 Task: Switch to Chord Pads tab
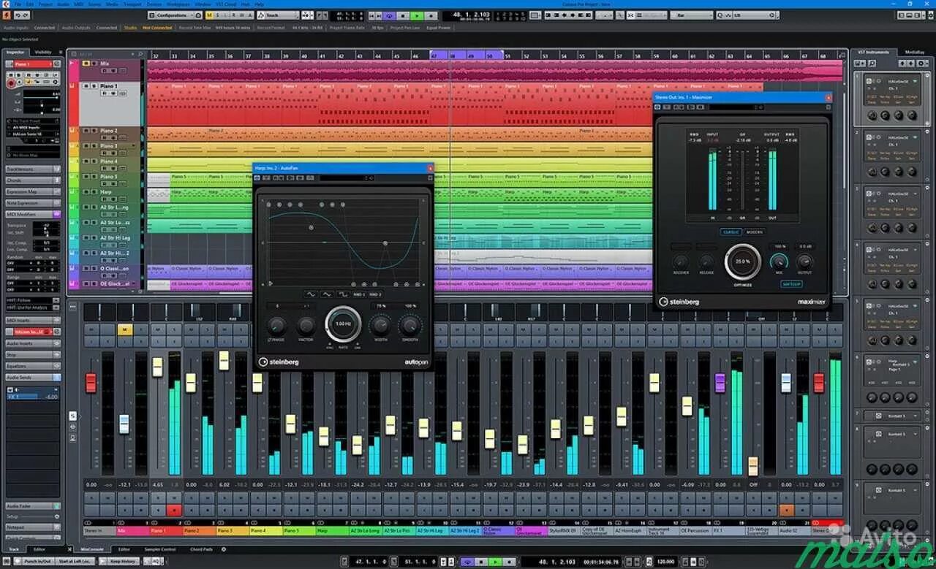(x=201, y=549)
